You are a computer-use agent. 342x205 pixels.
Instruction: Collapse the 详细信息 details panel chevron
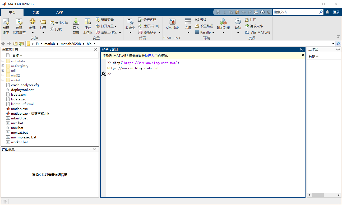click(95, 150)
